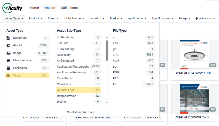Click the Document file icon
This screenshot has height=126, width=219.
[8, 38]
